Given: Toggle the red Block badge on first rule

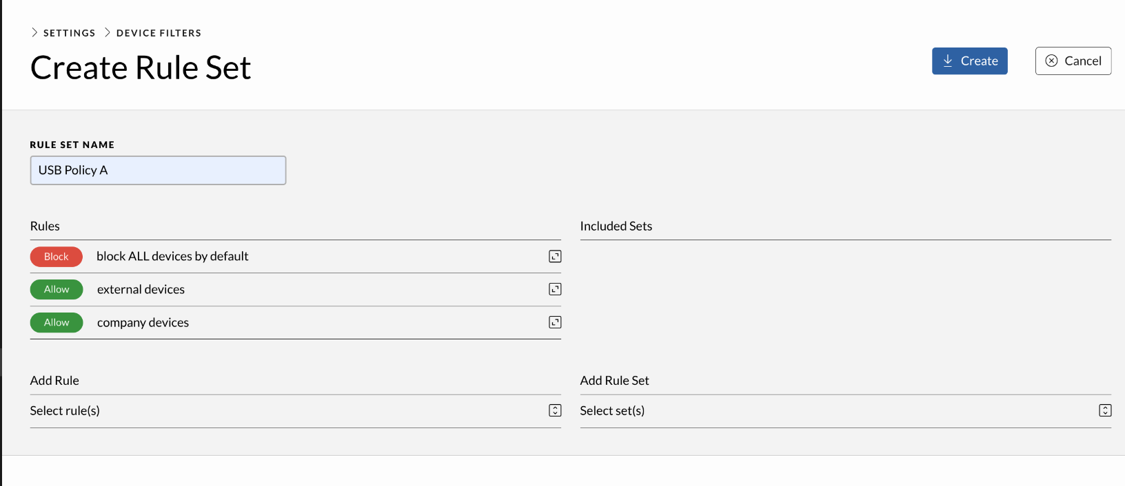Looking at the screenshot, I should 57,257.
